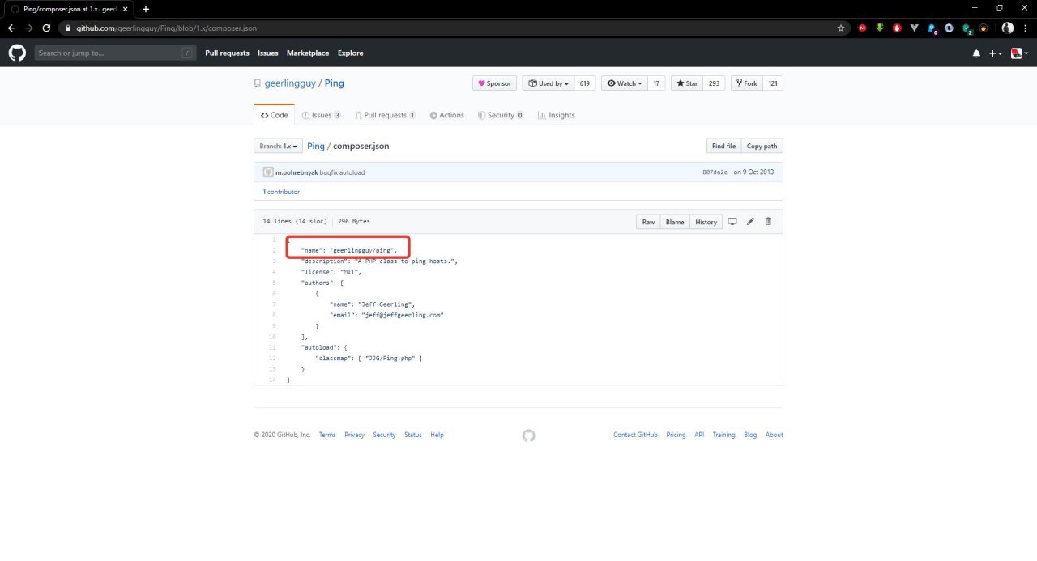
Task: Click the grey V-shaped extension icon
Action: click(x=914, y=28)
